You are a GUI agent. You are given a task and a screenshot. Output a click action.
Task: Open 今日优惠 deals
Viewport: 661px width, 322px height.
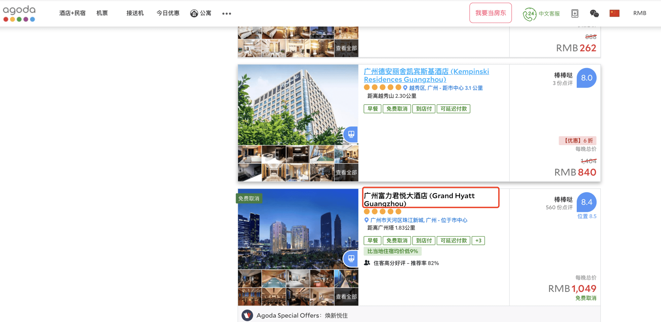168,13
